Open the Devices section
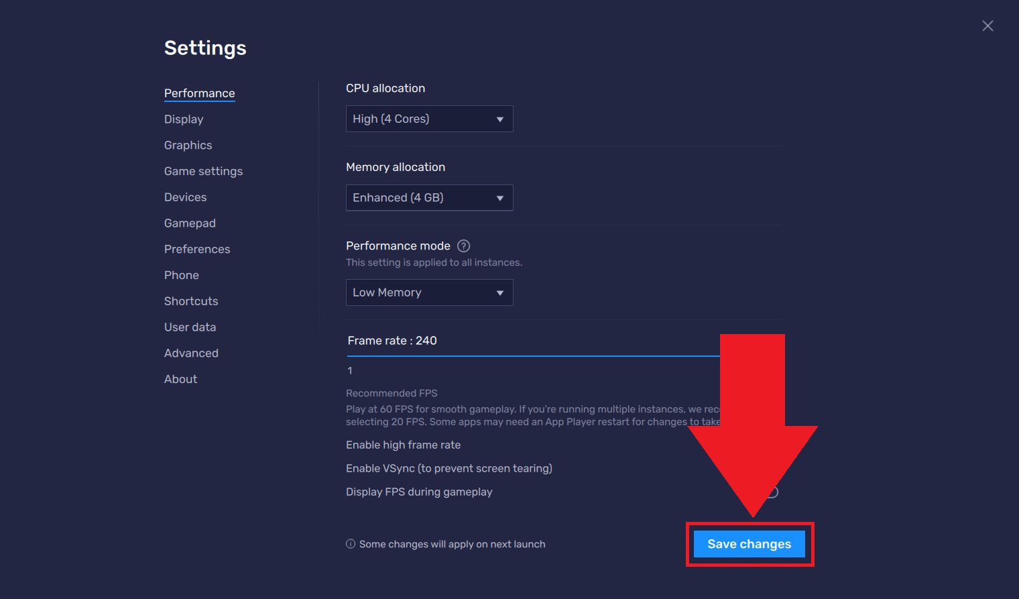Image resolution: width=1019 pixels, height=599 pixels. click(185, 197)
